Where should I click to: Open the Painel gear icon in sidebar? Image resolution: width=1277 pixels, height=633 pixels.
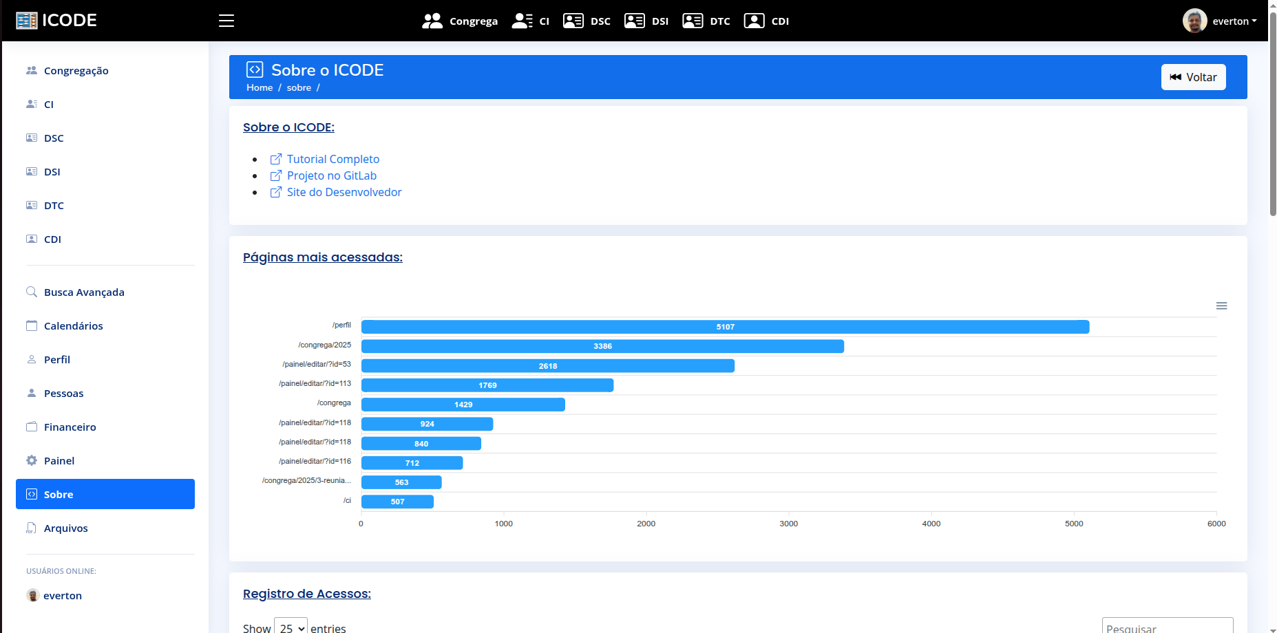coord(32,460)
